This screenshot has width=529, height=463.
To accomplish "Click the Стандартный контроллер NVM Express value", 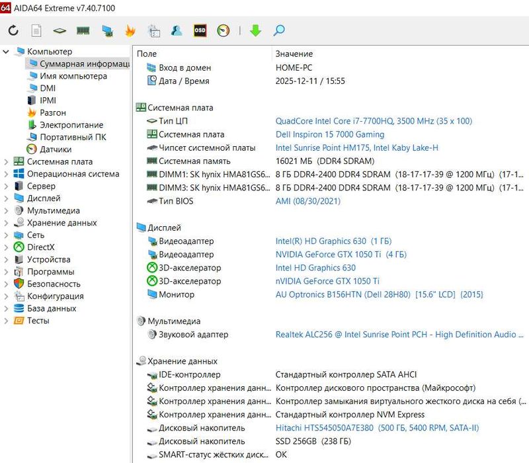I will point(350,415).
